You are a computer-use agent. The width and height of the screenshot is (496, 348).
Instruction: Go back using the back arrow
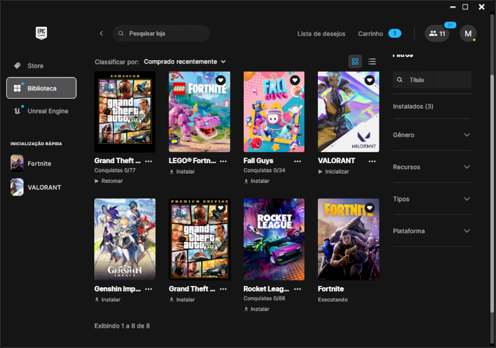101,33
